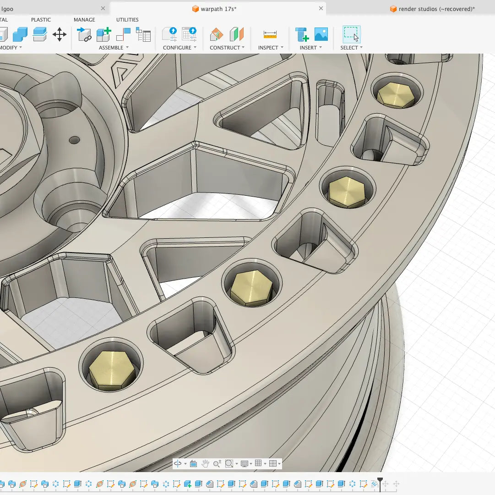
Task: Select the window selection tool under SELECT
Action: [x=352, y=34]
